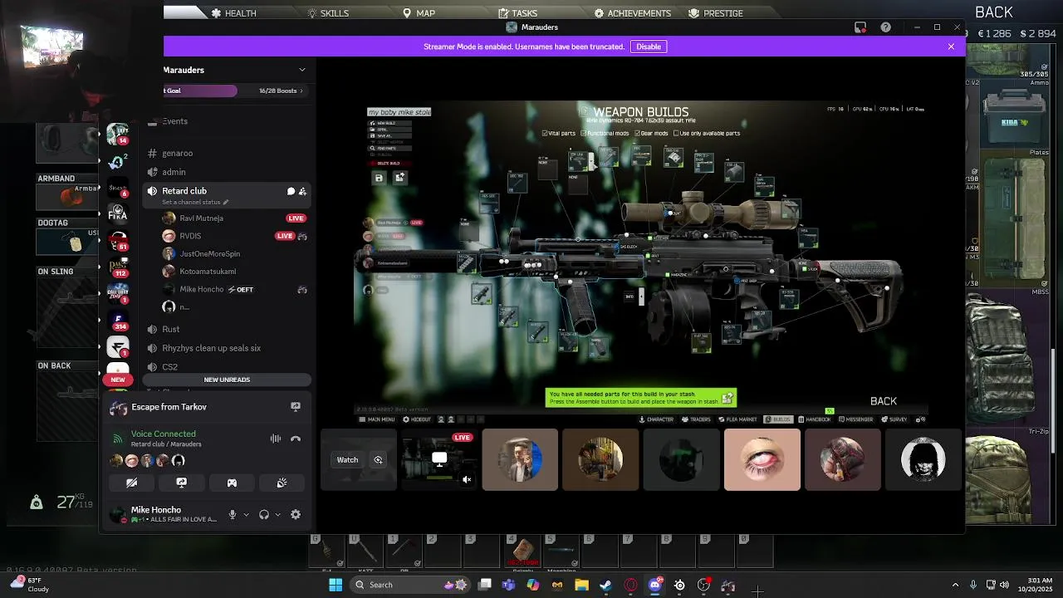Open the MAP tab in Tarkov
1063x598 pixels.
pos(419,13)
